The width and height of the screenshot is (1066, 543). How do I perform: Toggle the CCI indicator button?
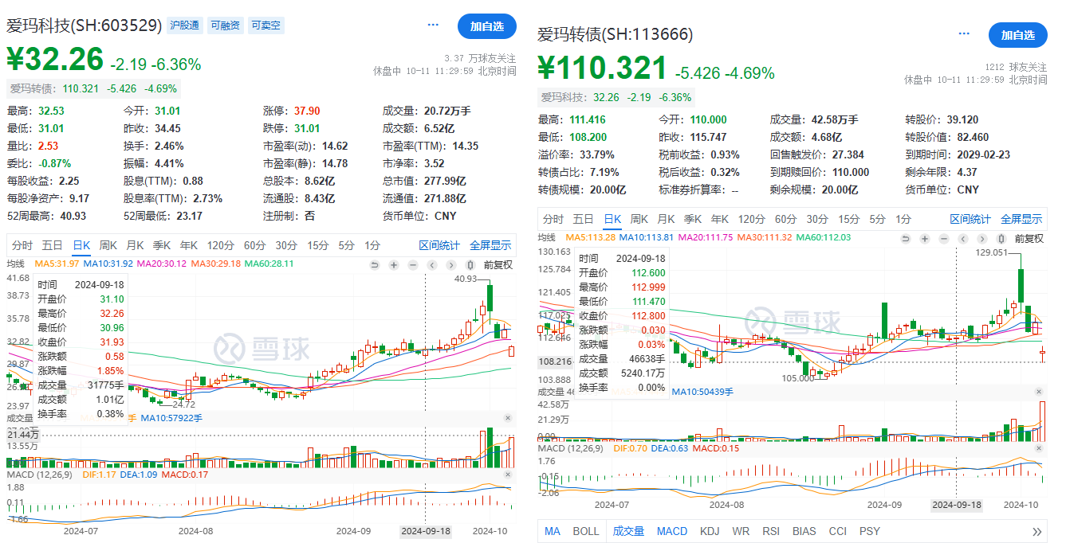point(838,531)
